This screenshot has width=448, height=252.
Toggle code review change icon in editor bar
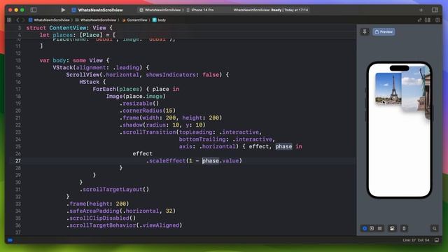419,20
